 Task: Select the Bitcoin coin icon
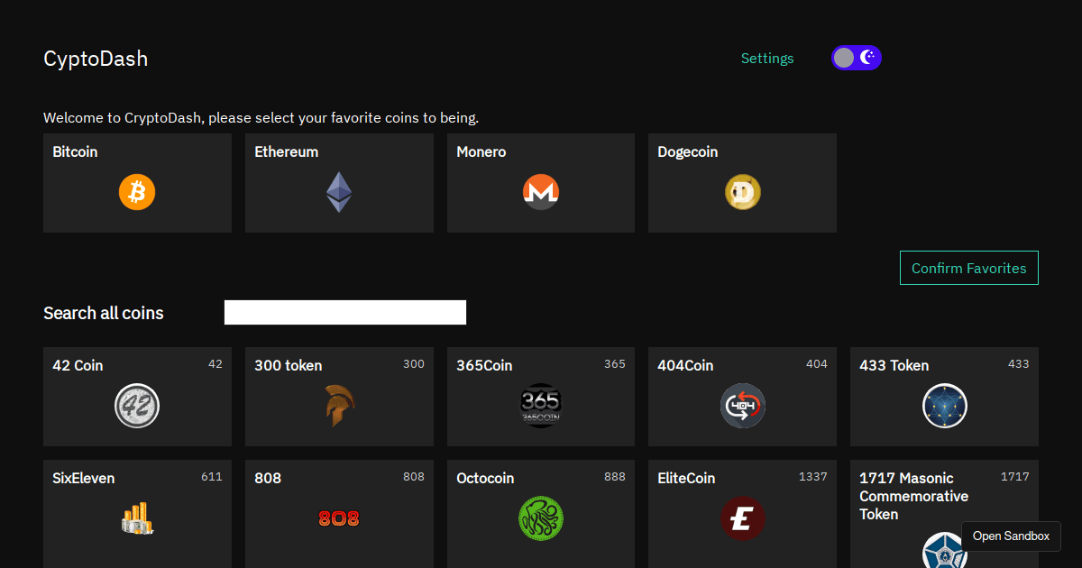[137, 192]
